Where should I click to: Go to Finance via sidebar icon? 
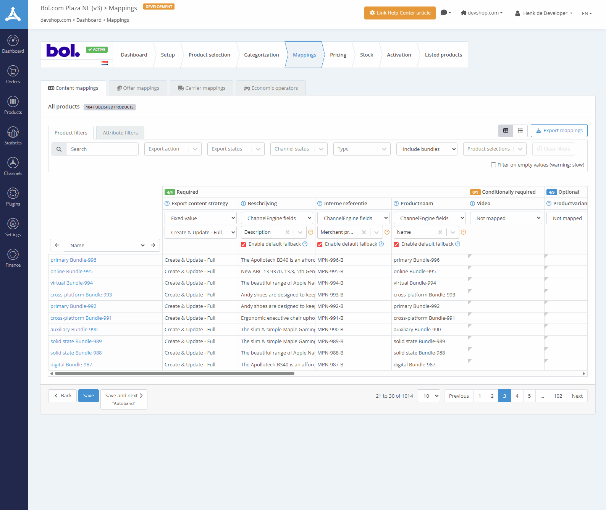pos(13,258)
